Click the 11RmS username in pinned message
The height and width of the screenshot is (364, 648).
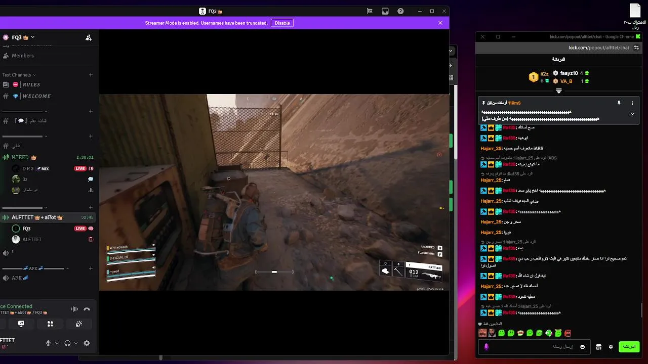tap(514, 103)
